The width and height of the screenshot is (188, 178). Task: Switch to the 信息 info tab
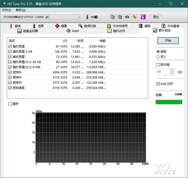pos(38,26)
